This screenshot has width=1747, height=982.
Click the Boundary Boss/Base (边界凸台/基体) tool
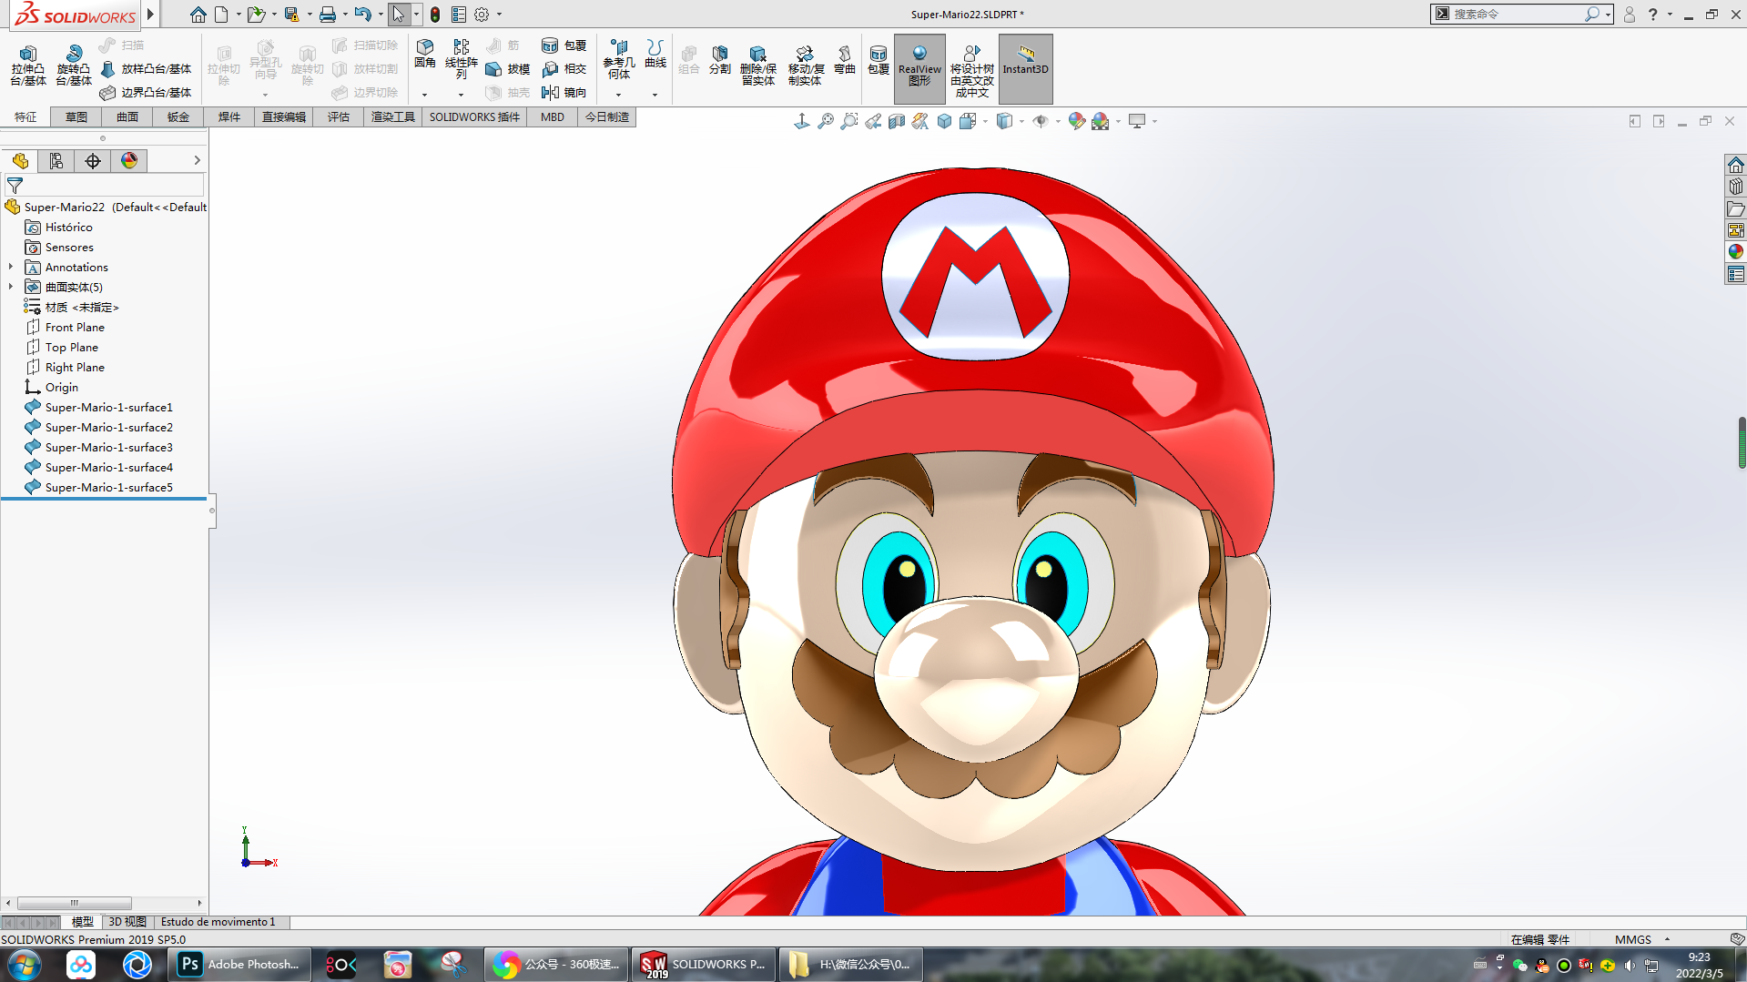click(x=146, y=92)
